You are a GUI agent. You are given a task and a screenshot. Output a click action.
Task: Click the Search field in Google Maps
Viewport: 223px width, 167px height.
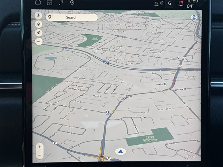[x=71, y=17]
